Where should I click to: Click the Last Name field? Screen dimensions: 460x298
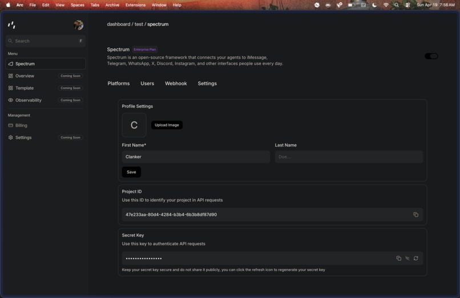tap(349, 157)
